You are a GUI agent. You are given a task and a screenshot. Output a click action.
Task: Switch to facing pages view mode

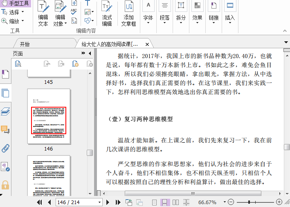pyautogui.click(x=175, y=202)
